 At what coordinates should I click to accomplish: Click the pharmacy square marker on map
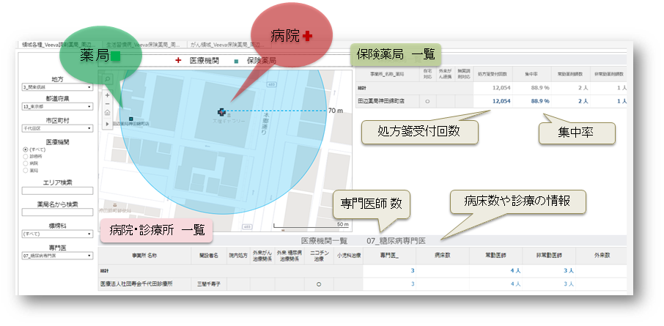point(130,118)
